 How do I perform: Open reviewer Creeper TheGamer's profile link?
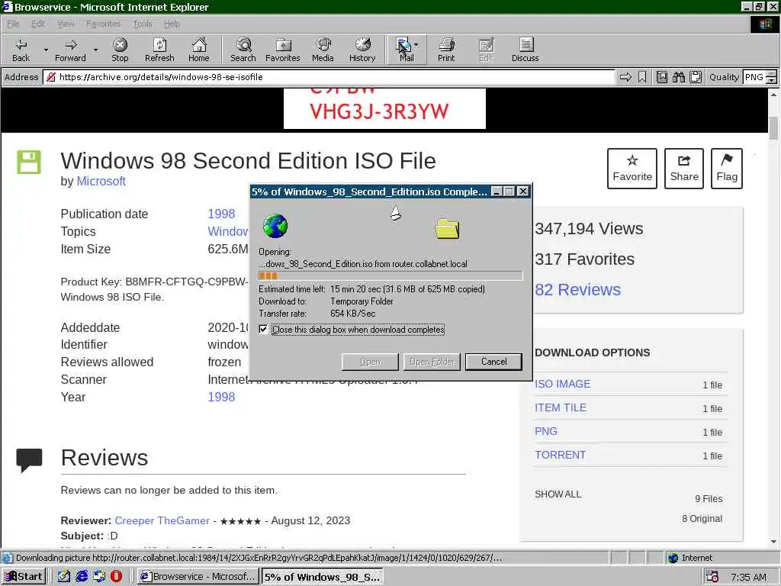coord(162,520)
